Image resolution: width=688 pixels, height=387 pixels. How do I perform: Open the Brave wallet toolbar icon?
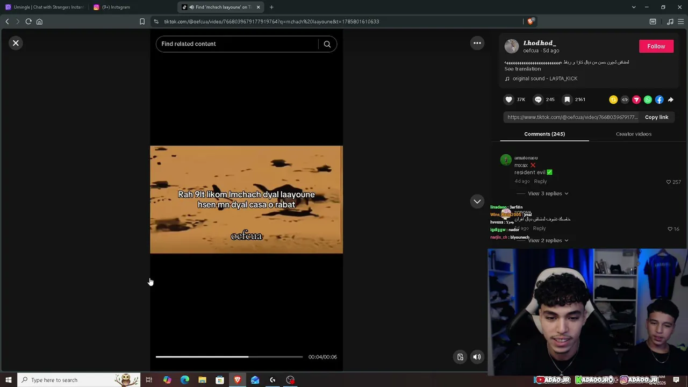[653, 21]
